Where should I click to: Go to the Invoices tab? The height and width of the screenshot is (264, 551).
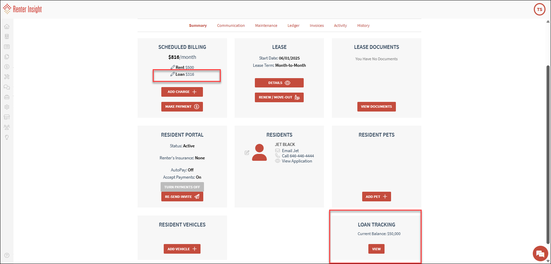click(x=316, y=25)
